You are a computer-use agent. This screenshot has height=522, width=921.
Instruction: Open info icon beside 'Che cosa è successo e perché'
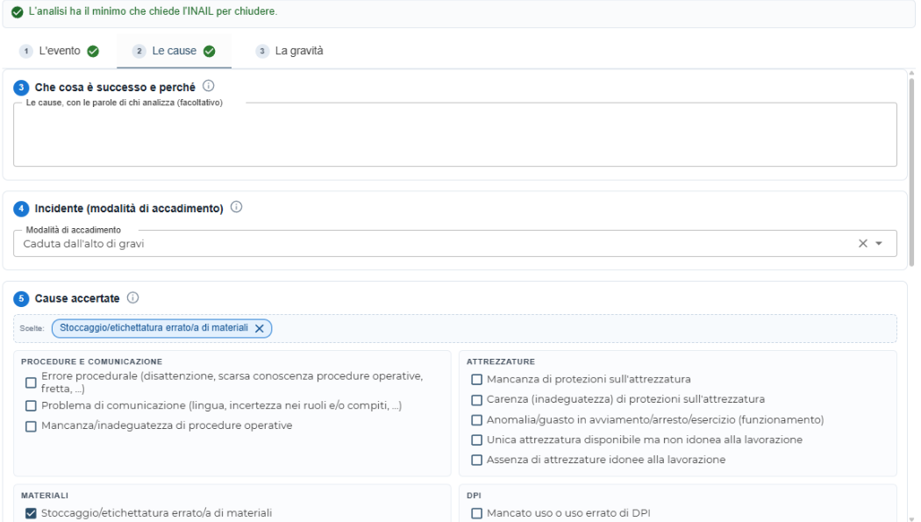tap(209, 86)
